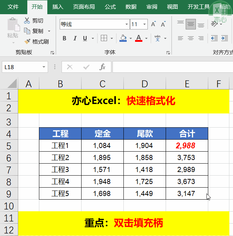Click the text orientation icon
This screenshot has height=236, width=233.
214,24
